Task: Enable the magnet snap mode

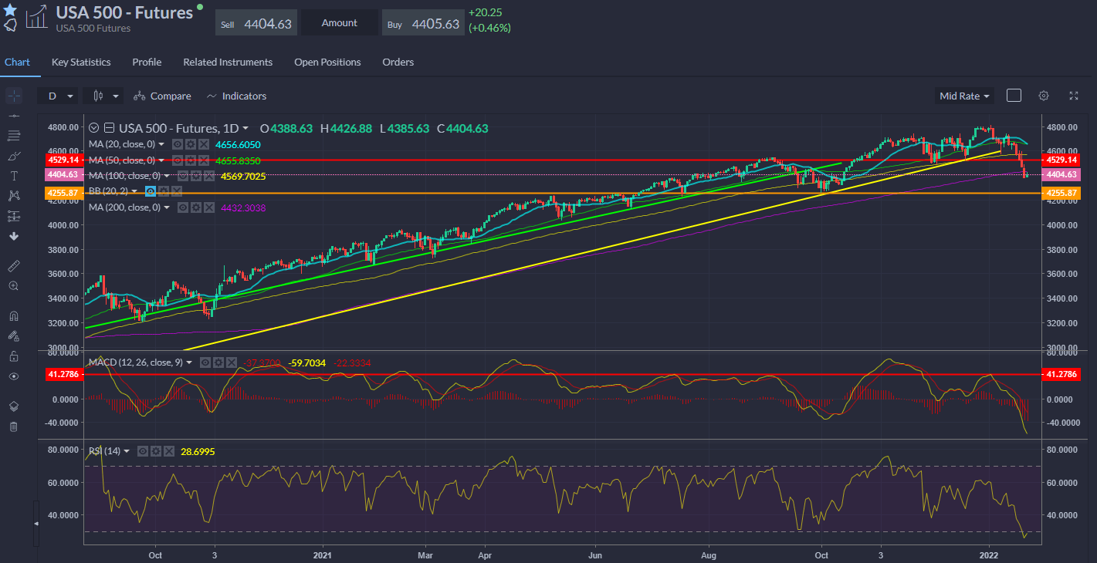Action: 13,316
